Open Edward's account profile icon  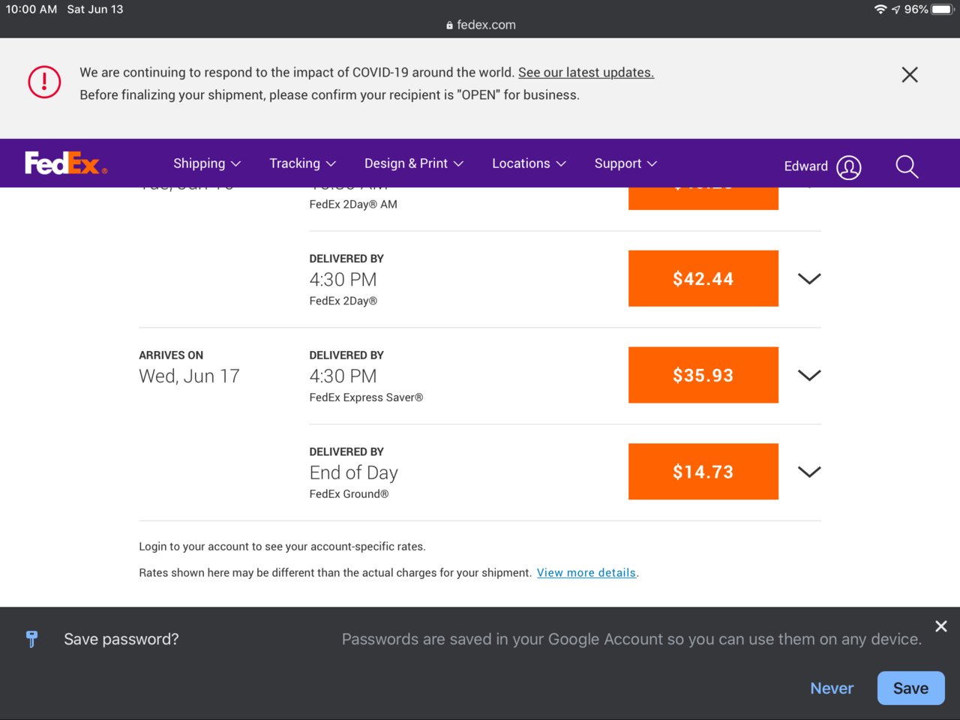click(x=849, y=167)
